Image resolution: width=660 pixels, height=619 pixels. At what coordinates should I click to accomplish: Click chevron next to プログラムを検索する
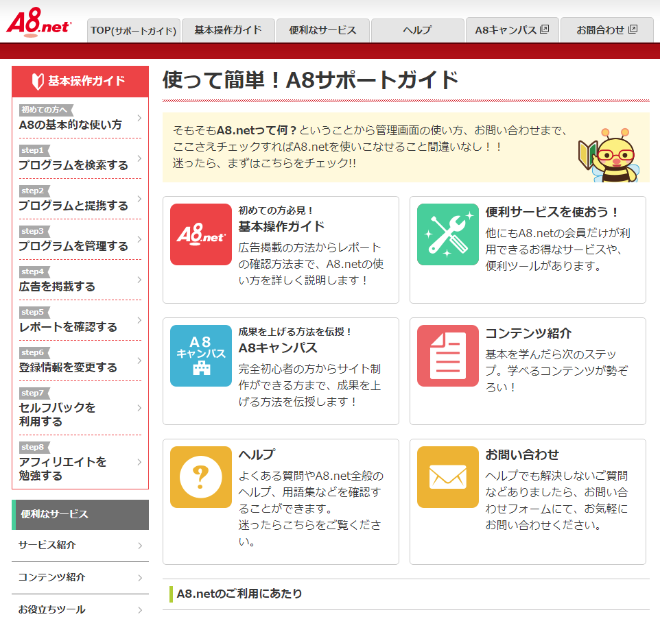click(x=139, y=158)
